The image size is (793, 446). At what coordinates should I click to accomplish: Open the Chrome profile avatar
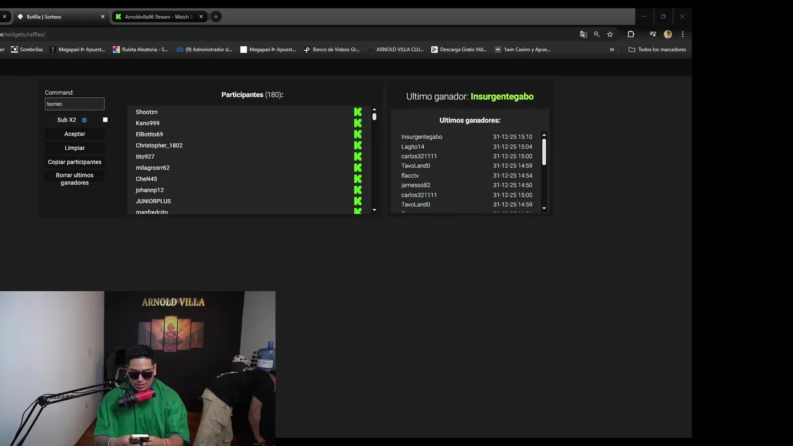pyautogui.click(x=667, y=34)
